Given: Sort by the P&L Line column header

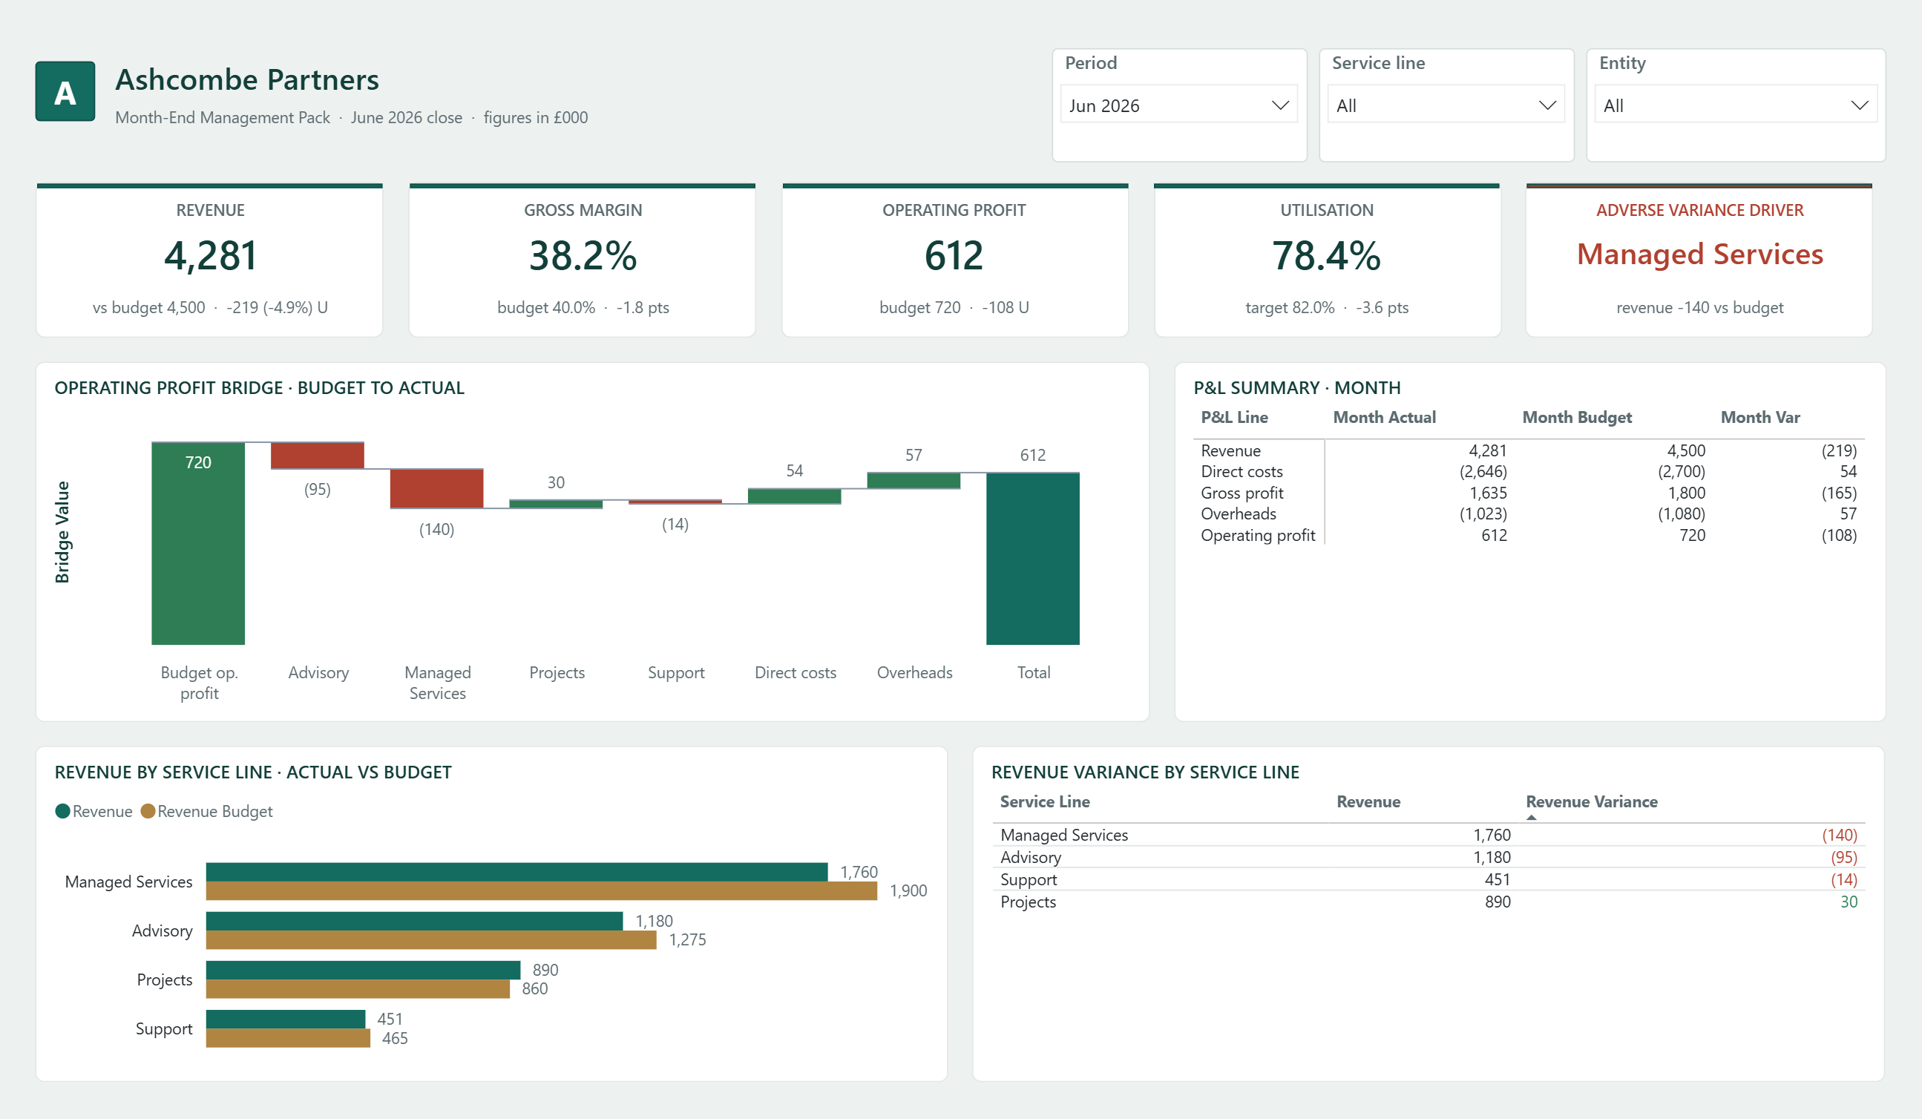Looking at the screenshot, I should 1234,417.
